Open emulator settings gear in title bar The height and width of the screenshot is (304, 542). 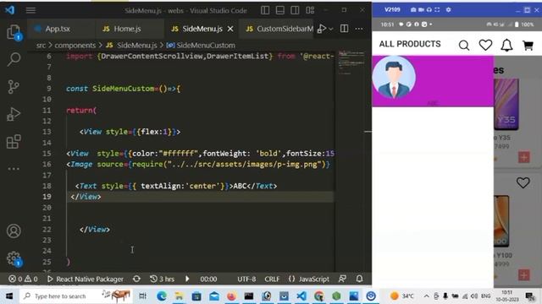click(x=448, y=9)
